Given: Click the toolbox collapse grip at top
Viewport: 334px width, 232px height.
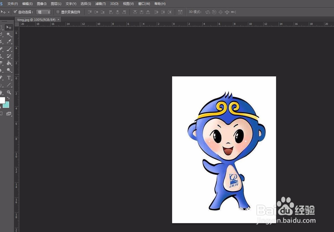Looking at the screenshot, I should pos(4,21).
